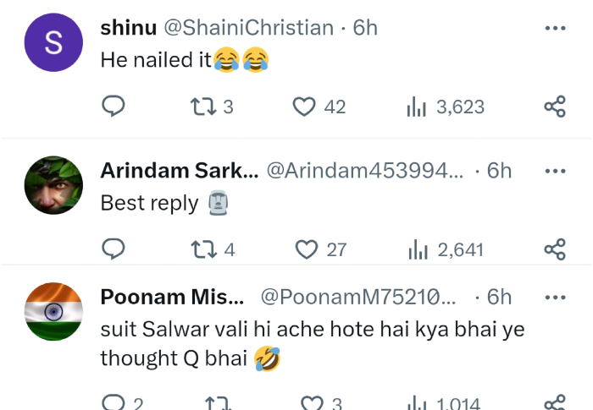Like Poonam's salwar suit comment

pyautogui.click(x=313, y=403)
